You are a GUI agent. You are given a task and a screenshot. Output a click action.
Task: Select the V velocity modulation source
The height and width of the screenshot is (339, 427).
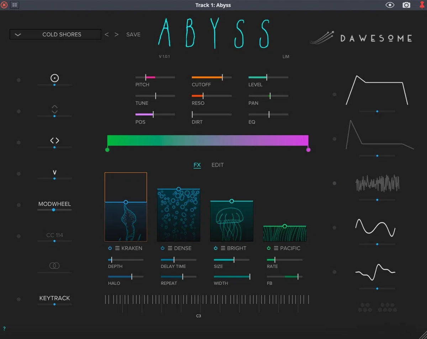pos(54,173)
